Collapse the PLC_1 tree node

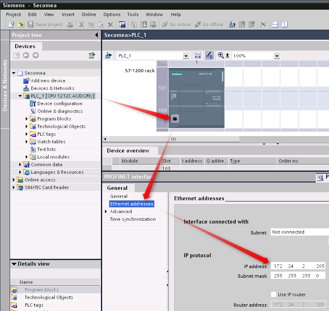pos(20,96)
